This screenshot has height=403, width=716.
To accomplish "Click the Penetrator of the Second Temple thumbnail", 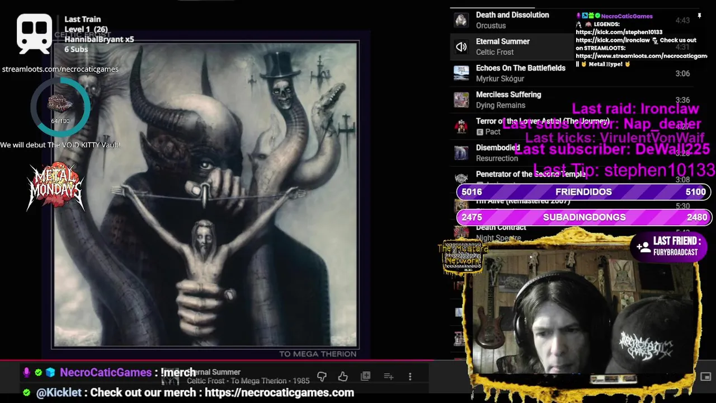I will coord(461,179).
